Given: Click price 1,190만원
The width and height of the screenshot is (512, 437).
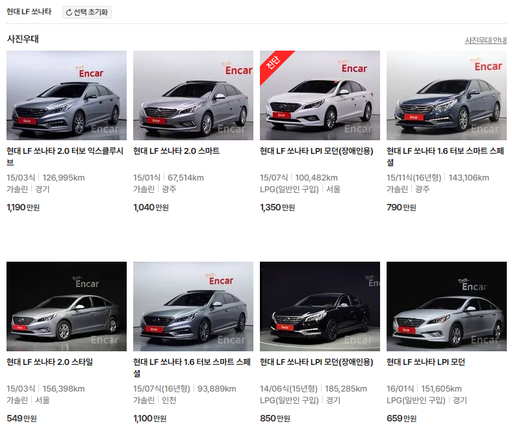Looking at the screenshot, I should click(23, 207).
